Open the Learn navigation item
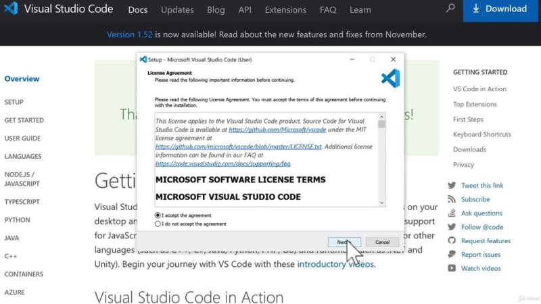Image resolution: width=541 pixels, height=304 pixels. pyautogui.click(x=360, y=9)
